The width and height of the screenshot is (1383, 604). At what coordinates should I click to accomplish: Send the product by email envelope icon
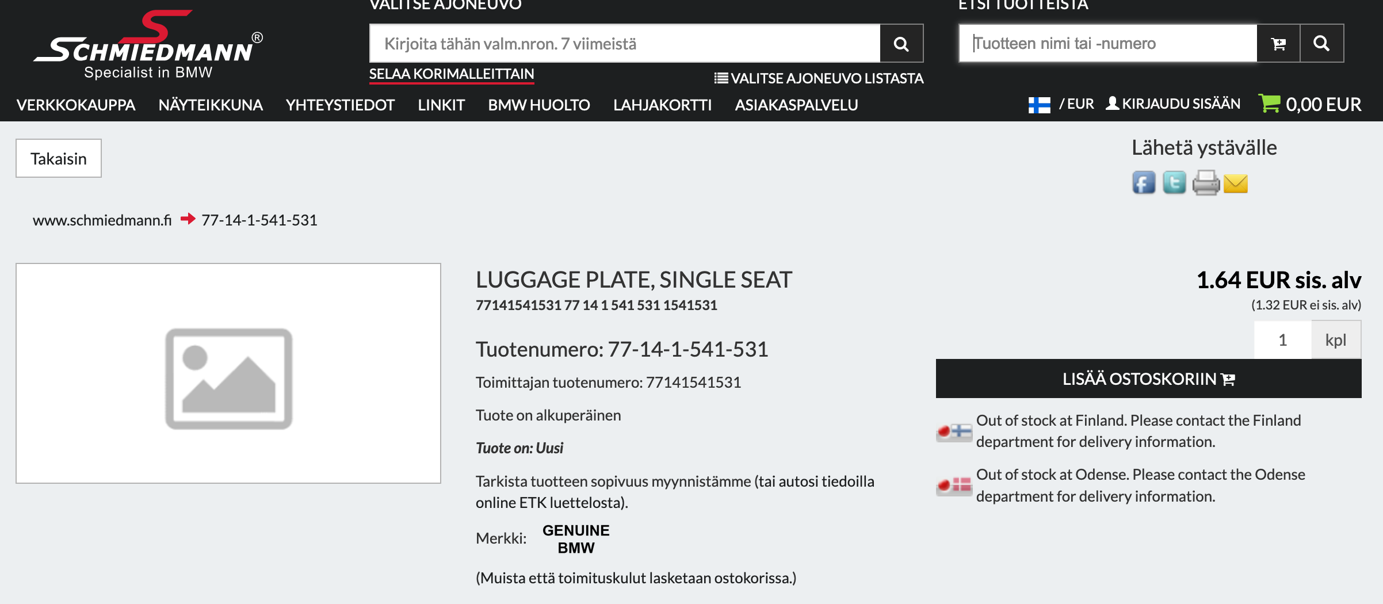(x=1236, y=184)
